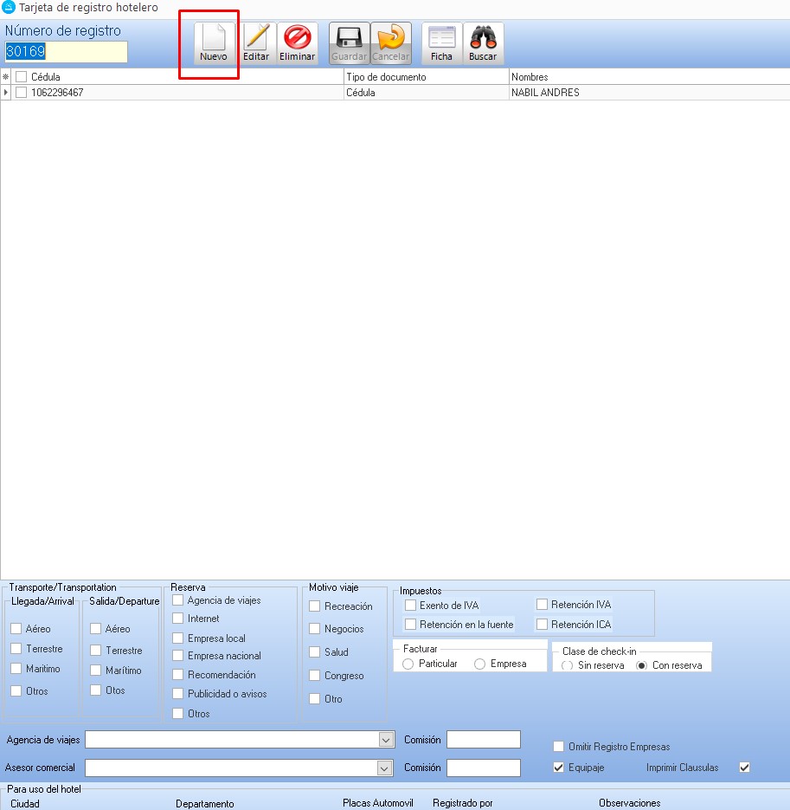
Task: Check the Internet reservation option
Action: (x=178, y=619)
